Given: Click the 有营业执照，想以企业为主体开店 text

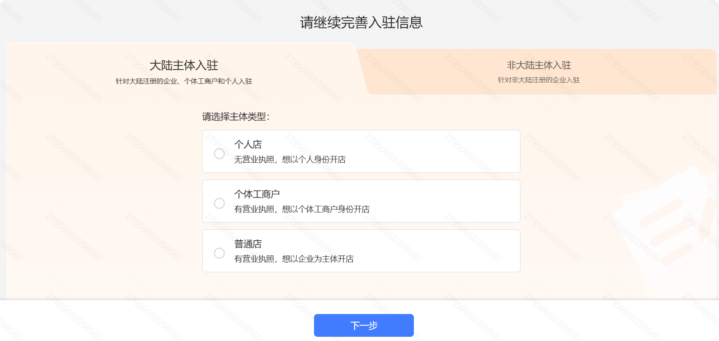Looking at the screenshot, I should [x=295, y=259].
